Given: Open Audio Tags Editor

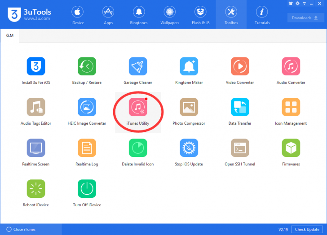Looking at the screenshot, I should tap(36, 107).
